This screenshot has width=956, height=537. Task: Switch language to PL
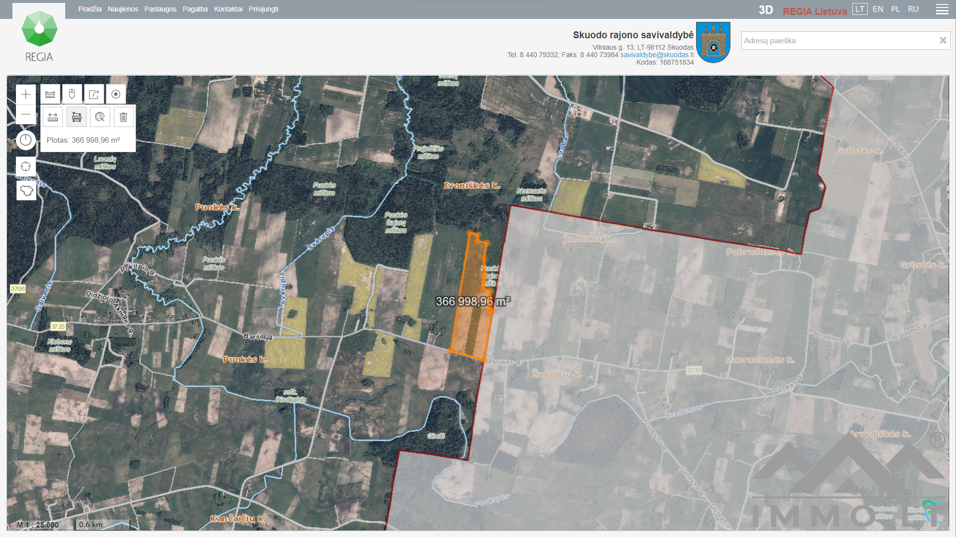coord(895,9)
